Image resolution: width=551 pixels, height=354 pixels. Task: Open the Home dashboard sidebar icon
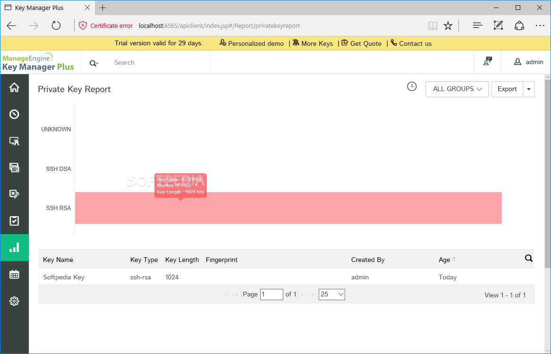click(14, 87)
